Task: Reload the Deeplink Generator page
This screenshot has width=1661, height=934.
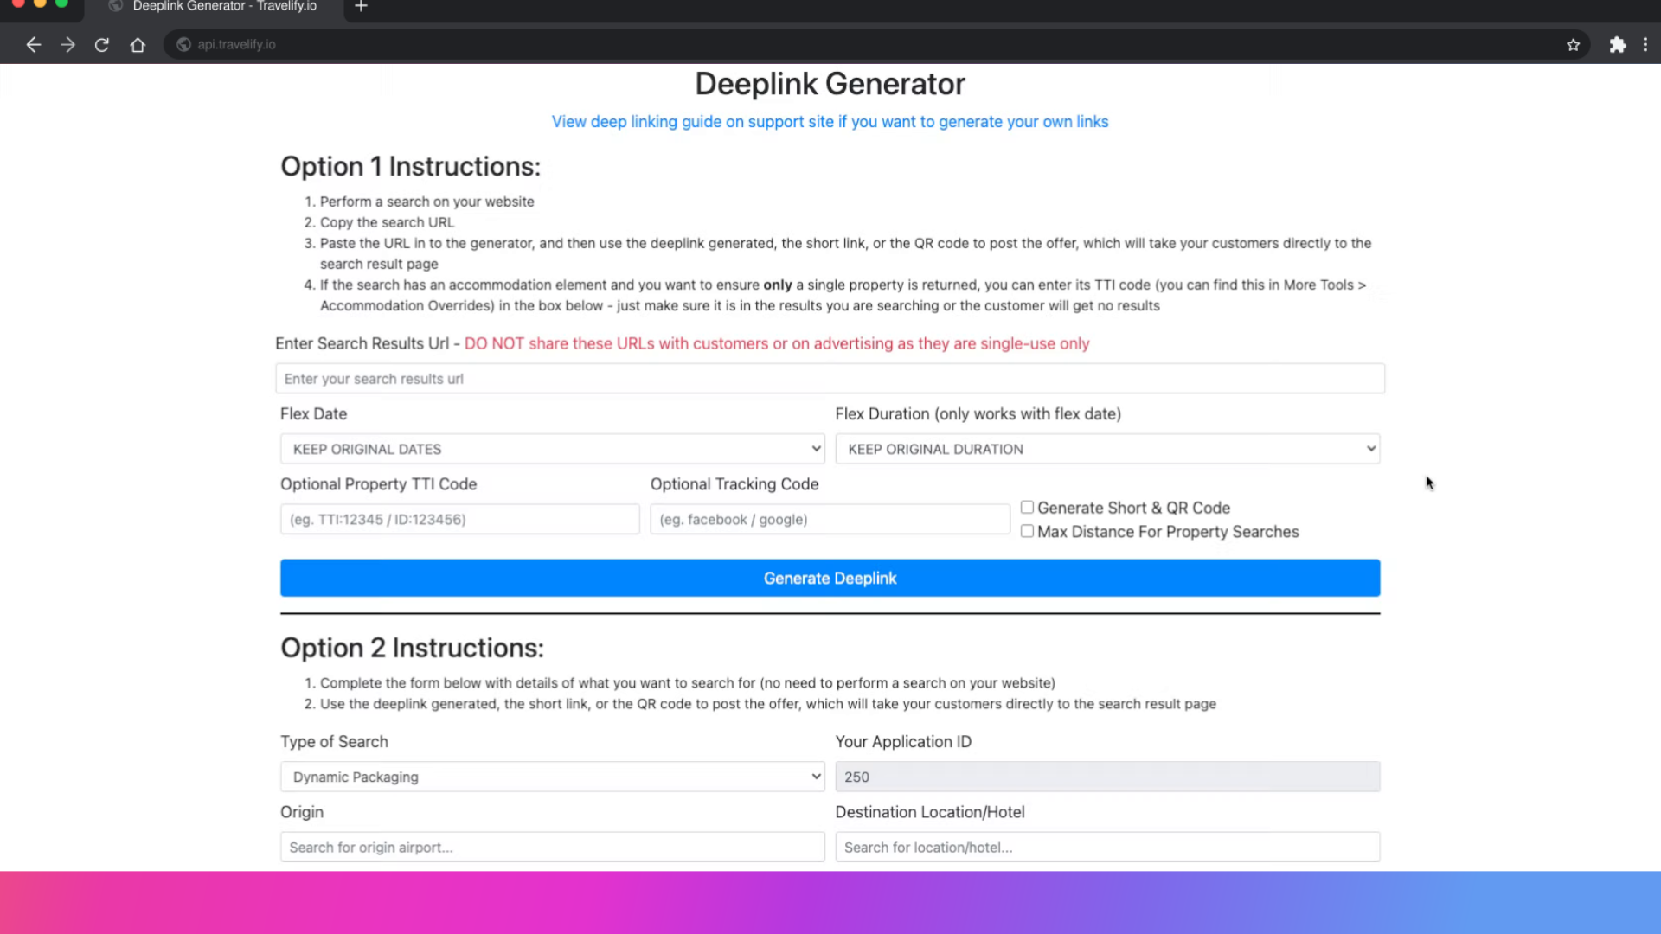Action: click(x=101, y=44)
